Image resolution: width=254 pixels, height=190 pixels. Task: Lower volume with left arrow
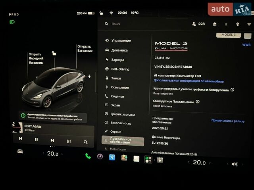pos(227,164)
